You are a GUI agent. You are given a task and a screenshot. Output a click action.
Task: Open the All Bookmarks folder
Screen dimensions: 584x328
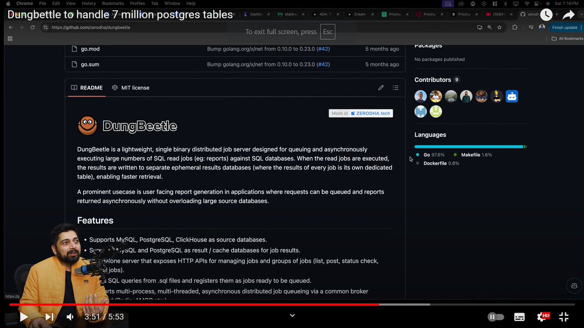(567, 38)
